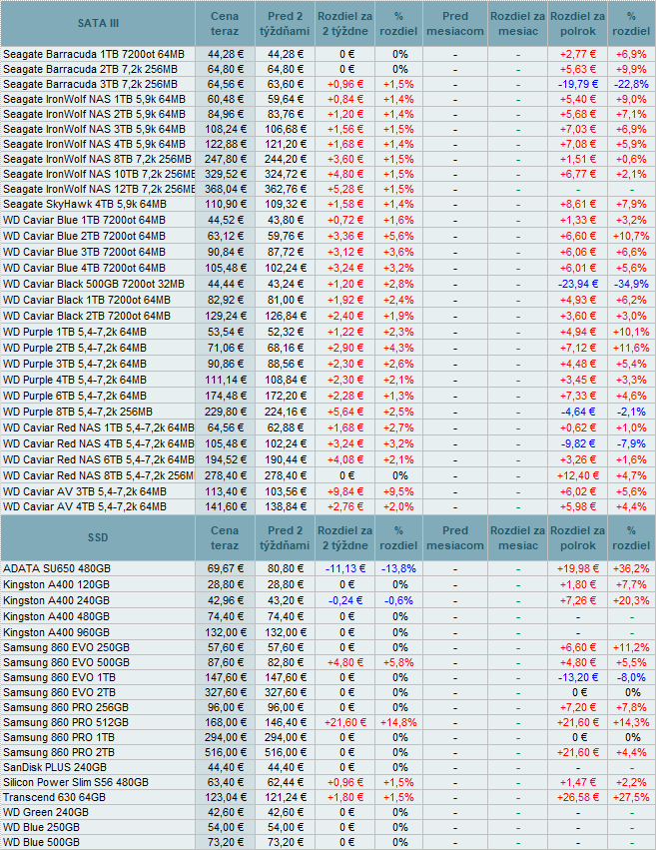Click Silicon Power Slim S56 480GB
Image resolution: width=656 pixels, height=850 pixels.
75,783
